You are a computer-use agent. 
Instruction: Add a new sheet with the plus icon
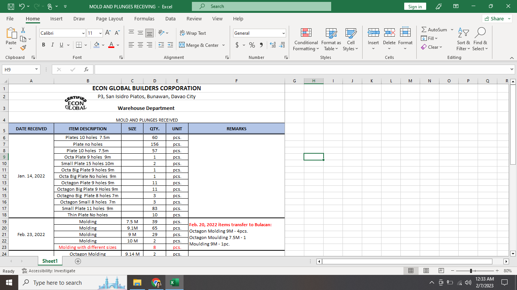(78, 261)
